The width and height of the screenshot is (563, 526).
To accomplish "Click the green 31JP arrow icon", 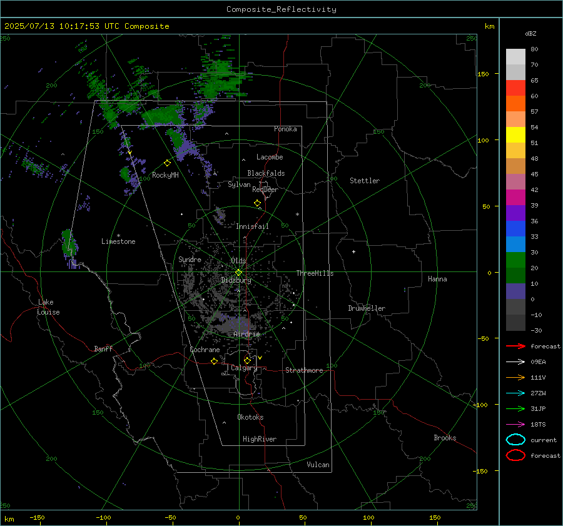I will click(x=515, y=408).
